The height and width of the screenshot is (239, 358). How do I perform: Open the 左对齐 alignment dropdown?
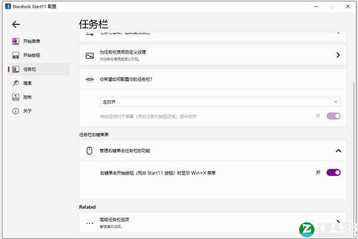point(220,102)
